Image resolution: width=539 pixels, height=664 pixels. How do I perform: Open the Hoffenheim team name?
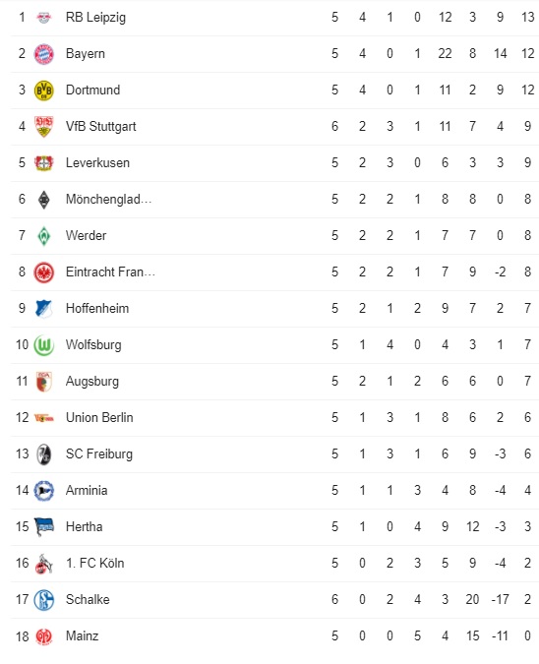97,308
